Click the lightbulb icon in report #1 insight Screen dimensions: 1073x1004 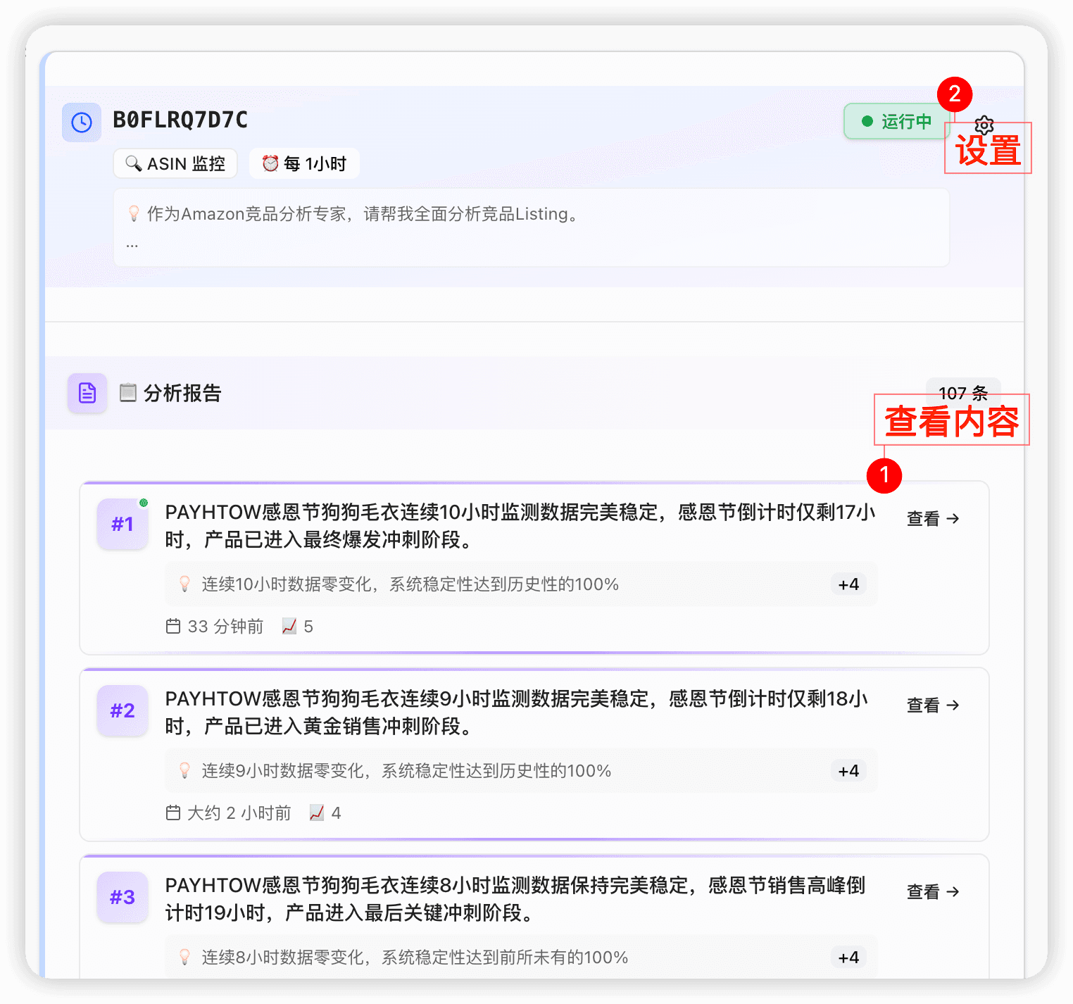185,584
